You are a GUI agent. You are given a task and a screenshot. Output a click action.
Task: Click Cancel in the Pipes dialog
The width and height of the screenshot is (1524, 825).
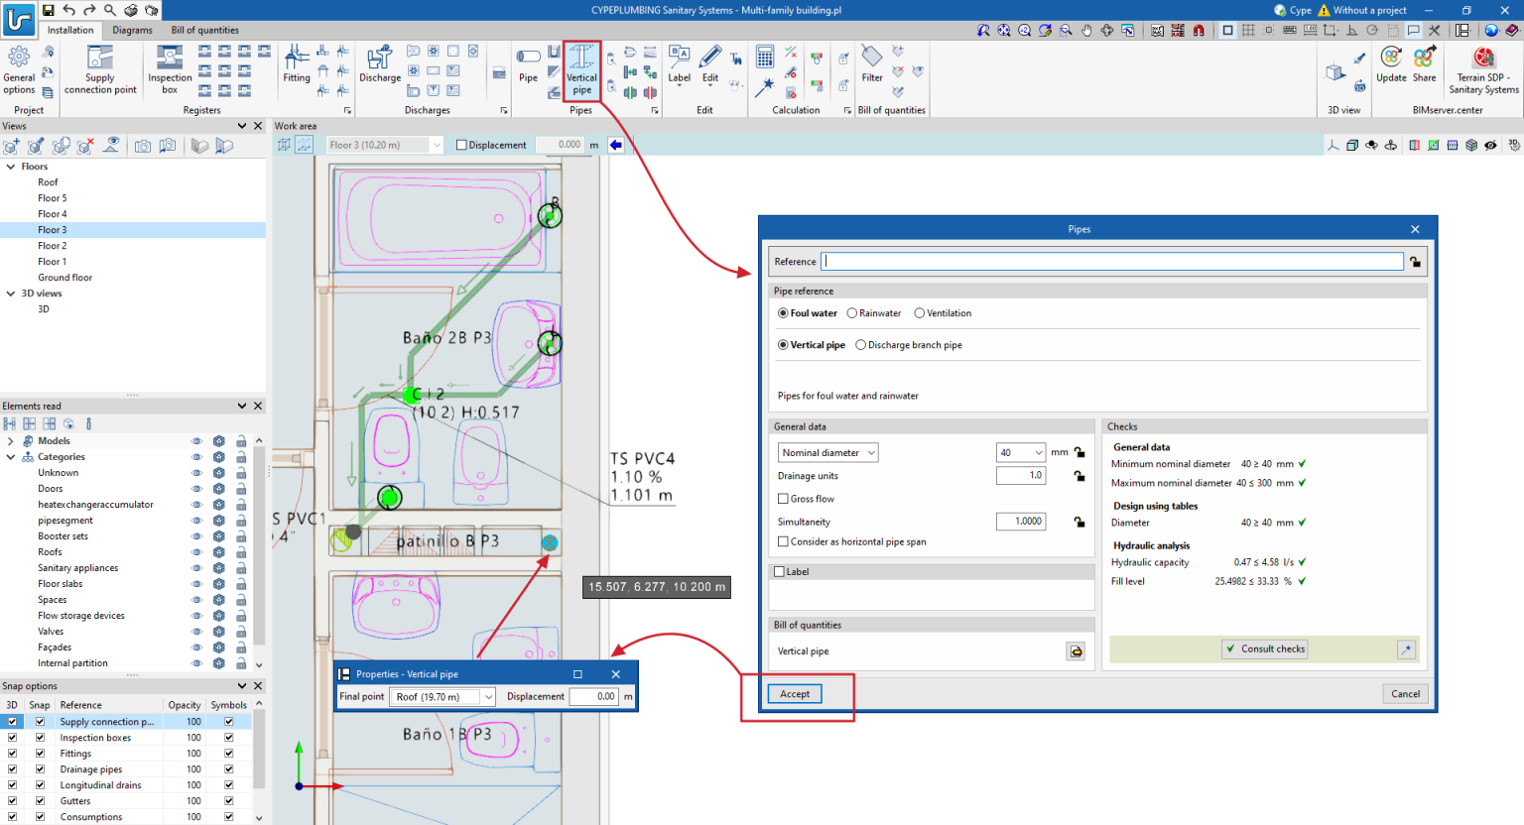tap(1405, 694)
